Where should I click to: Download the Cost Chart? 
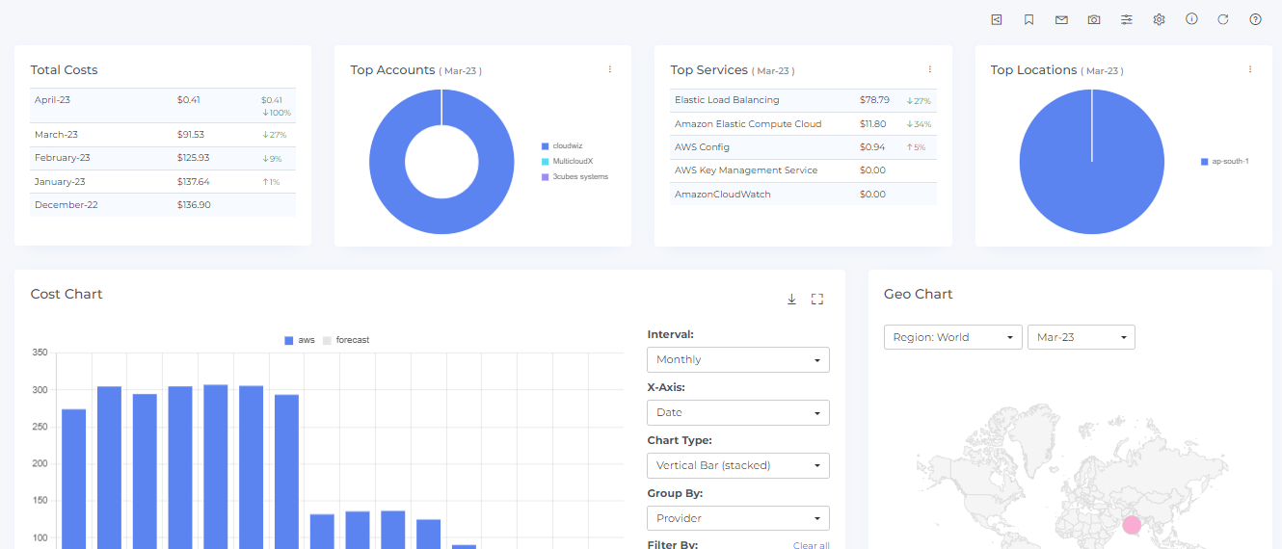coord(791,300)
